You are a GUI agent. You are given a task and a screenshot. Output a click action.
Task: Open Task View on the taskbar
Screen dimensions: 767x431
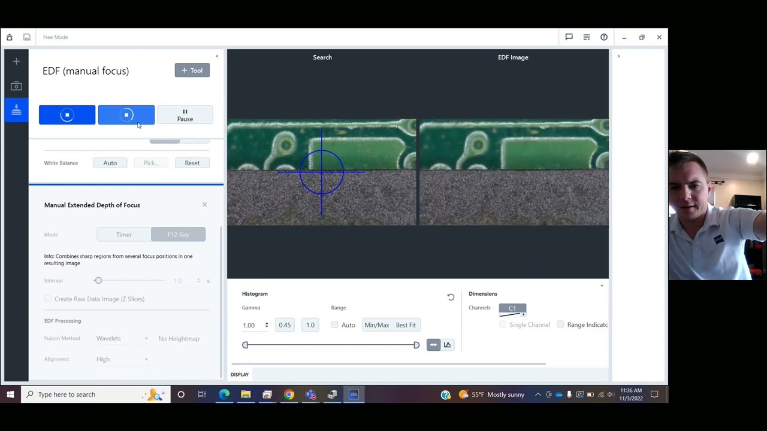coord(202,394)
